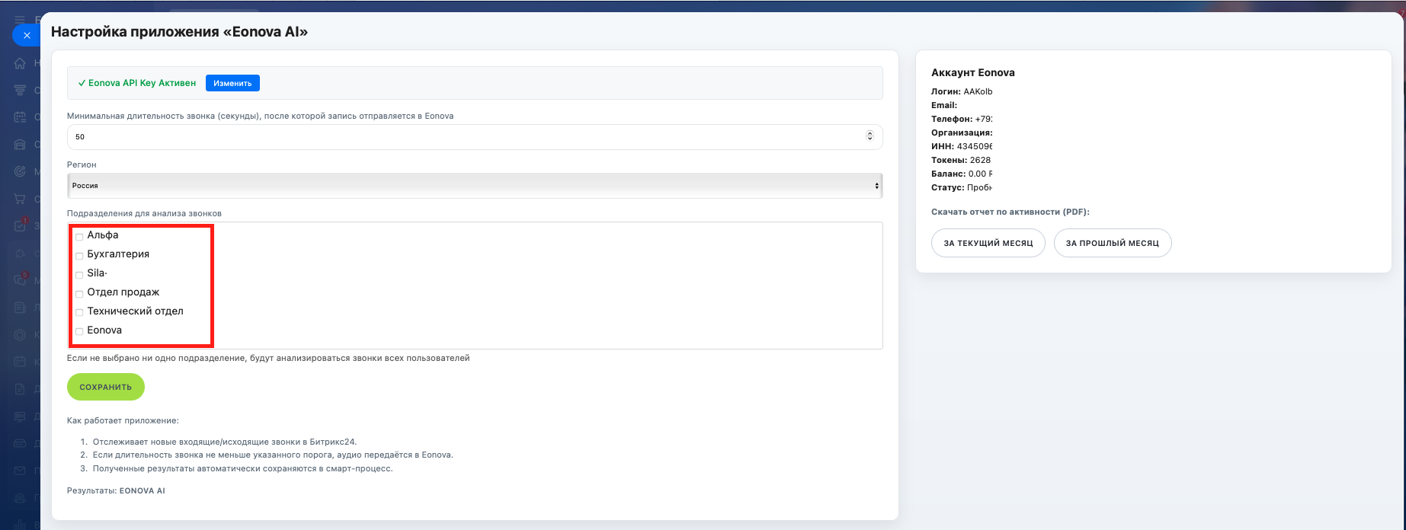The height and width of the screenshot is (530, 1406).
Task: Open the mail envelope icon in the sidebar
Action: (x=21, y=471)
